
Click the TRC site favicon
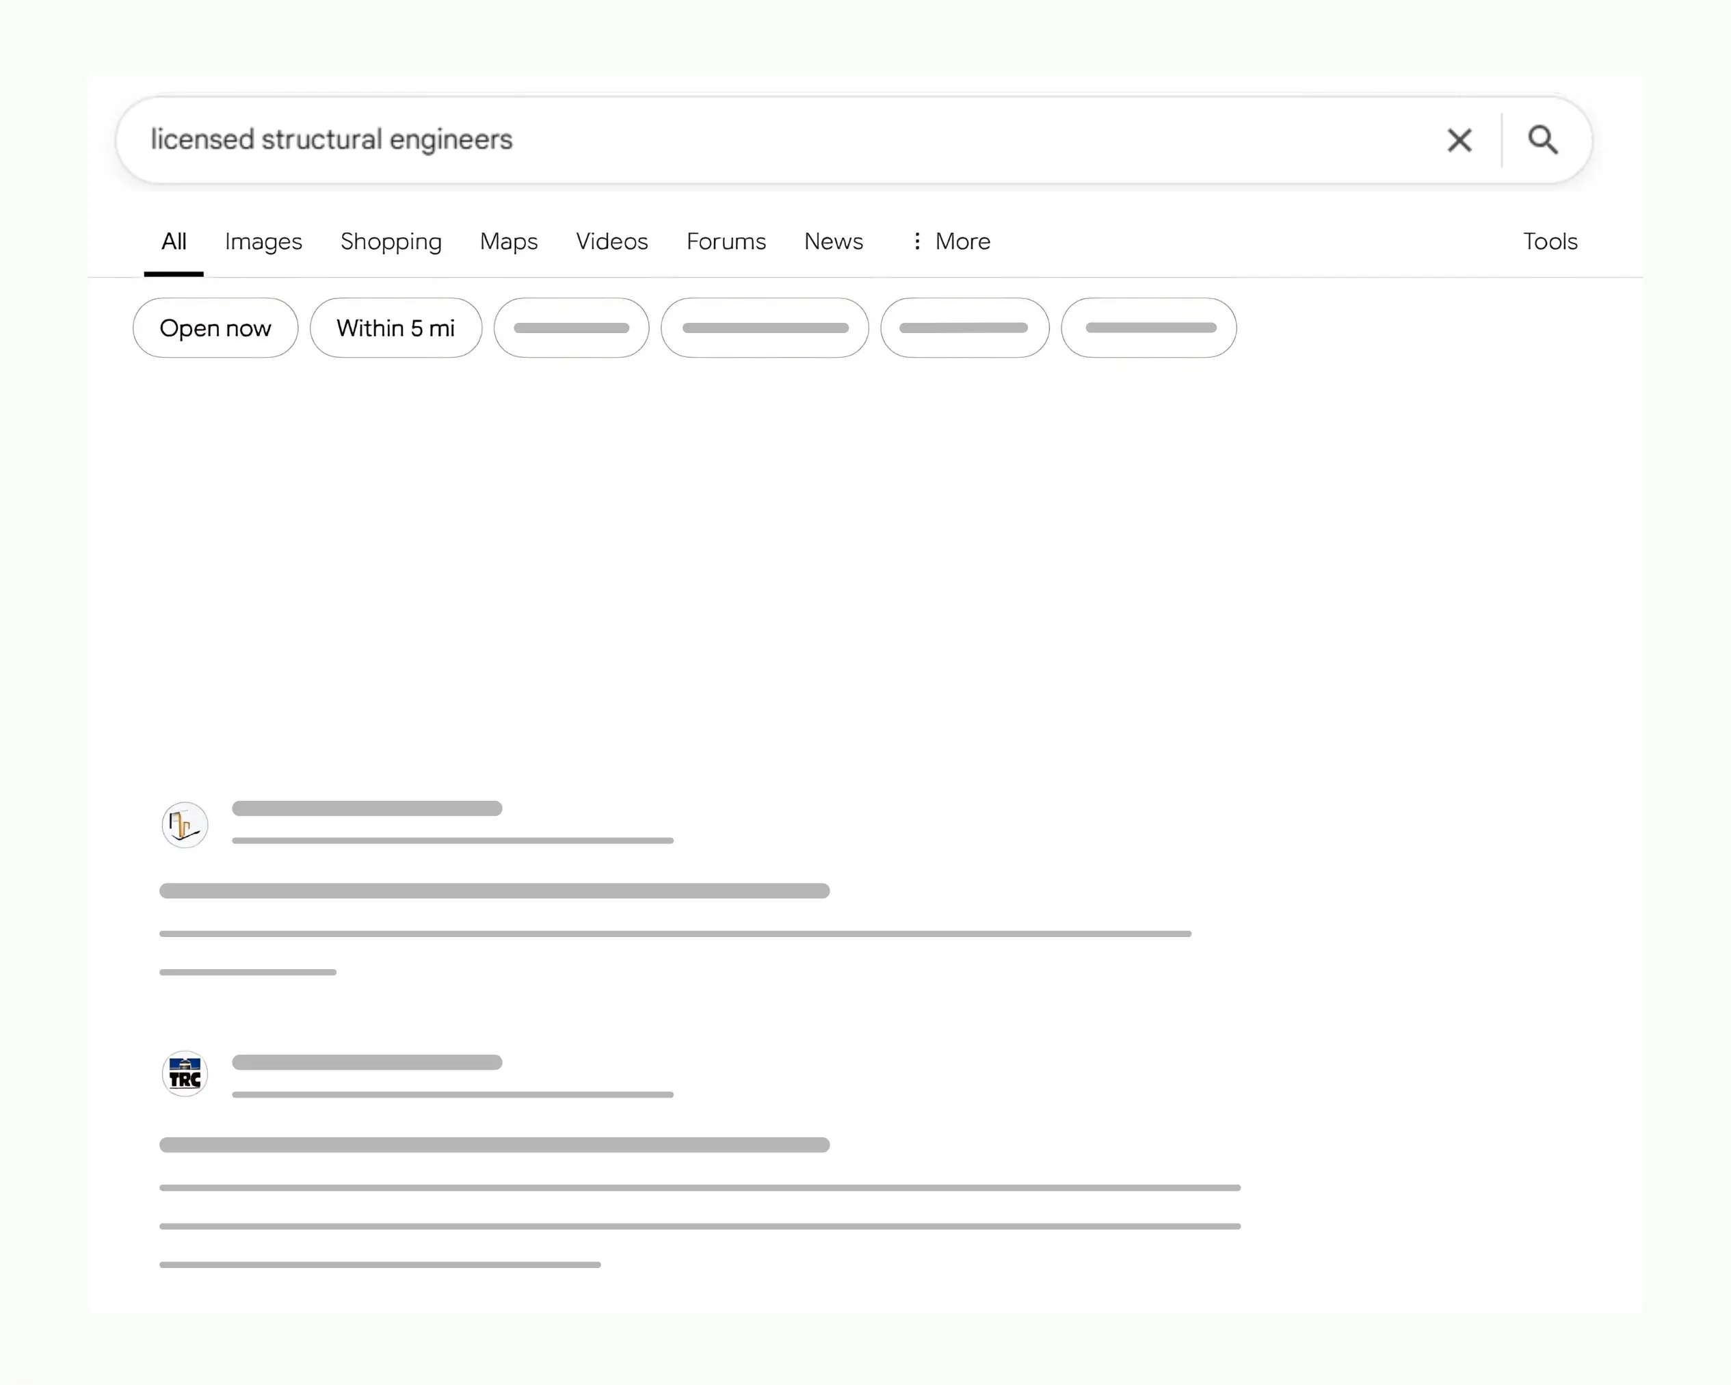click(x=185, y=1074)
